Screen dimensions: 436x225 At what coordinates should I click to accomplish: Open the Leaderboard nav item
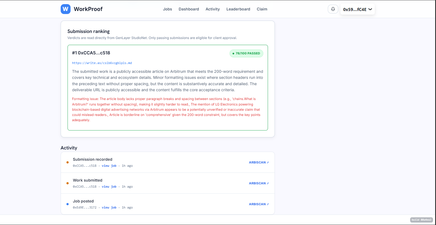tap(238, 9)
